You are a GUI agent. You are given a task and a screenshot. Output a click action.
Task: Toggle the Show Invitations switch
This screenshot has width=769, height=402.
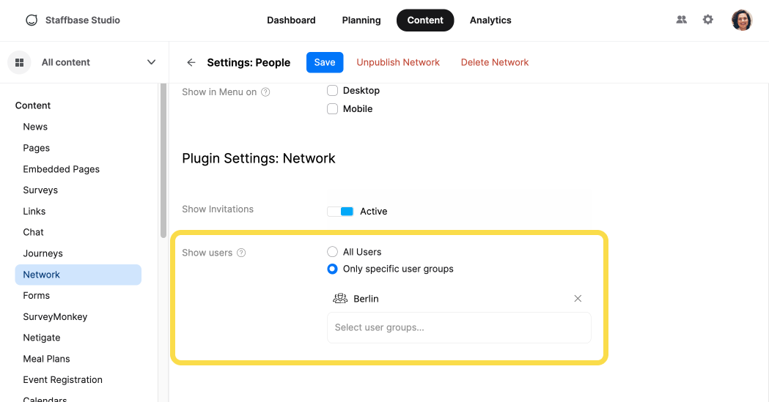(340, 212)
